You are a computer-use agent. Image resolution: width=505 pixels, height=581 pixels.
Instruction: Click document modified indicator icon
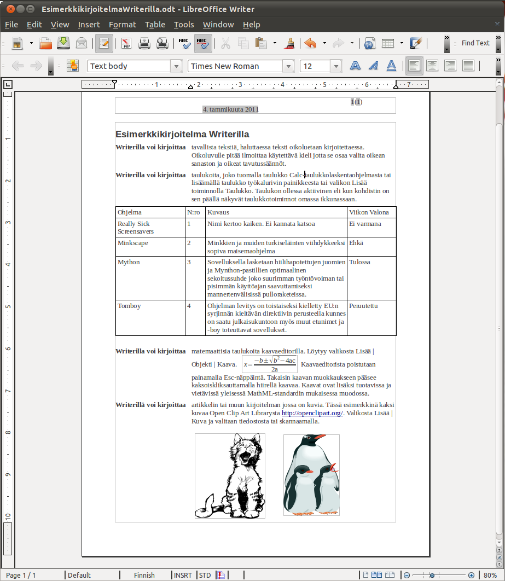point(221,575)
